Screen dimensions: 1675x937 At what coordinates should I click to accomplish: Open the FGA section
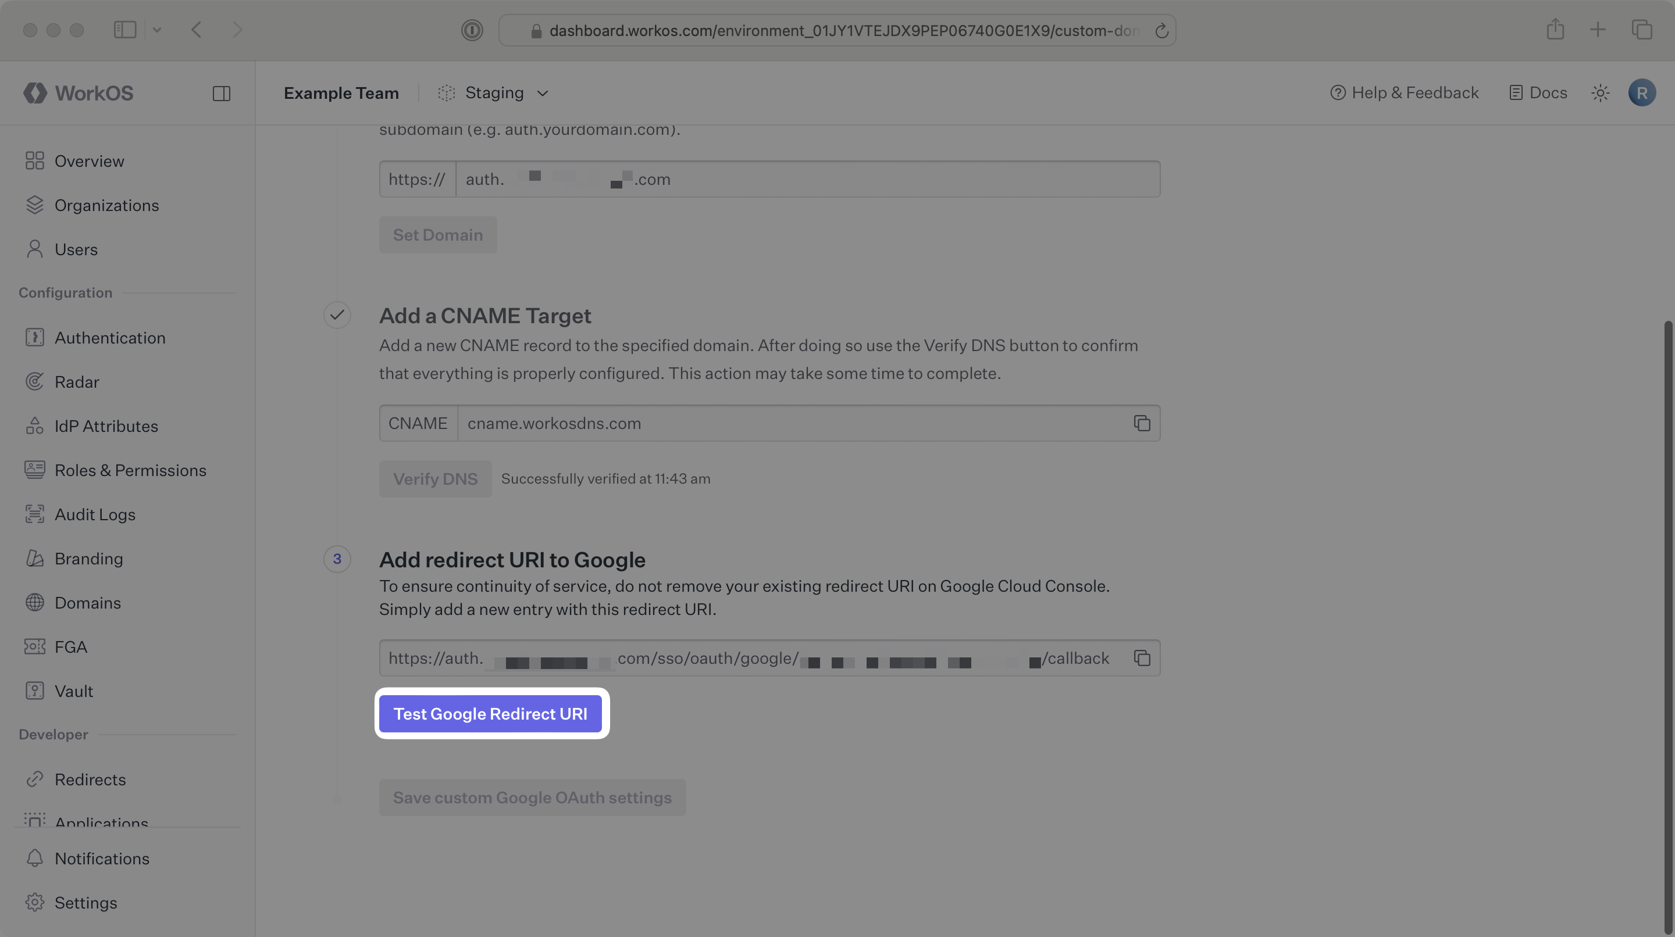click(70, 646)
